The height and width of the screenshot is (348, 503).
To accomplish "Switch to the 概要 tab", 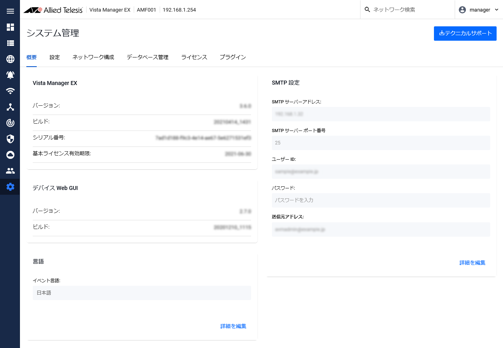I will [x=32, y=57].
